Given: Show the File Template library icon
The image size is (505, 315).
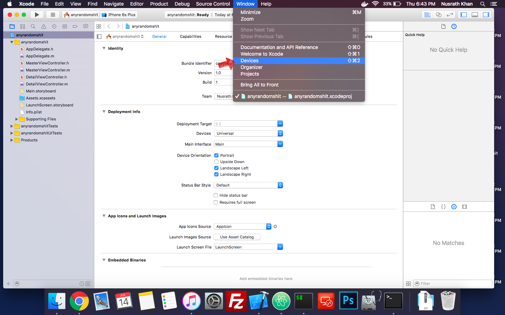Looking at the screenshot, I should 433,207.
